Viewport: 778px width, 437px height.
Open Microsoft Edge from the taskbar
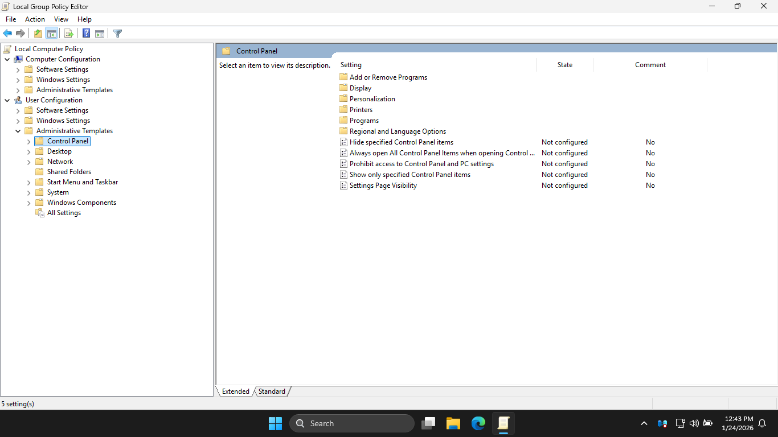tap(478, 423)
